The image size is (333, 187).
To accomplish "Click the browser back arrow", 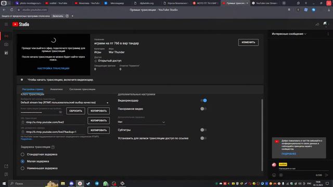I will pos(4,10).
